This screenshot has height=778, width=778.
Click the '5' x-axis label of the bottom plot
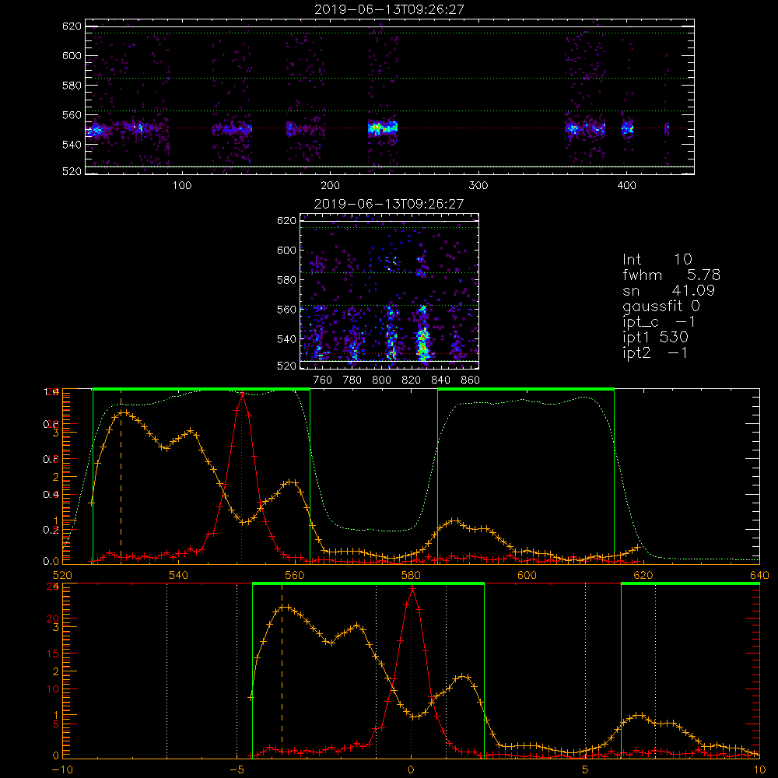(586, 770)
